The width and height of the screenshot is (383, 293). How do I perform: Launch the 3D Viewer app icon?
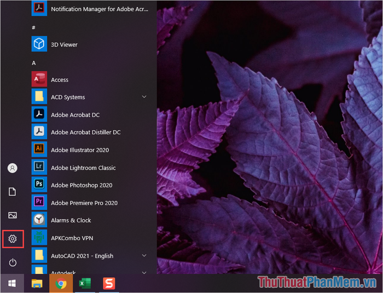(39, 44)
